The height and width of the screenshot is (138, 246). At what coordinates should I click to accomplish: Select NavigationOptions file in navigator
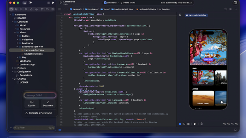33,54
